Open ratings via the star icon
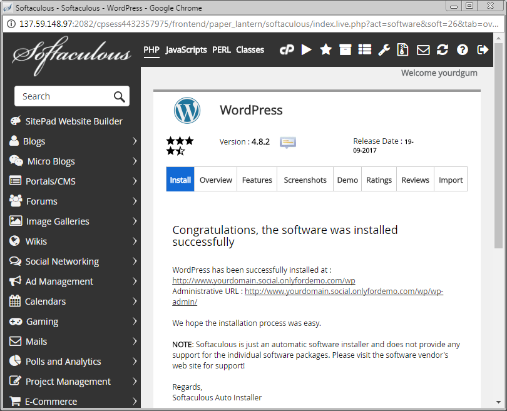Viewport: 507px width, 411px height. coord(325,50)
